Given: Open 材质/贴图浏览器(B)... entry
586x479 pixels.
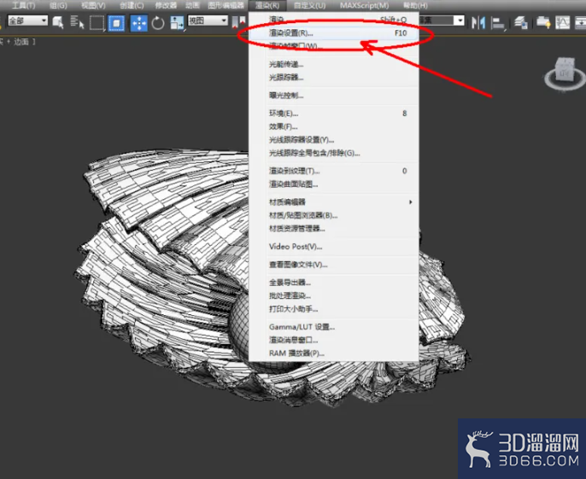Looking at the screenshot, I should click(334, 215).
